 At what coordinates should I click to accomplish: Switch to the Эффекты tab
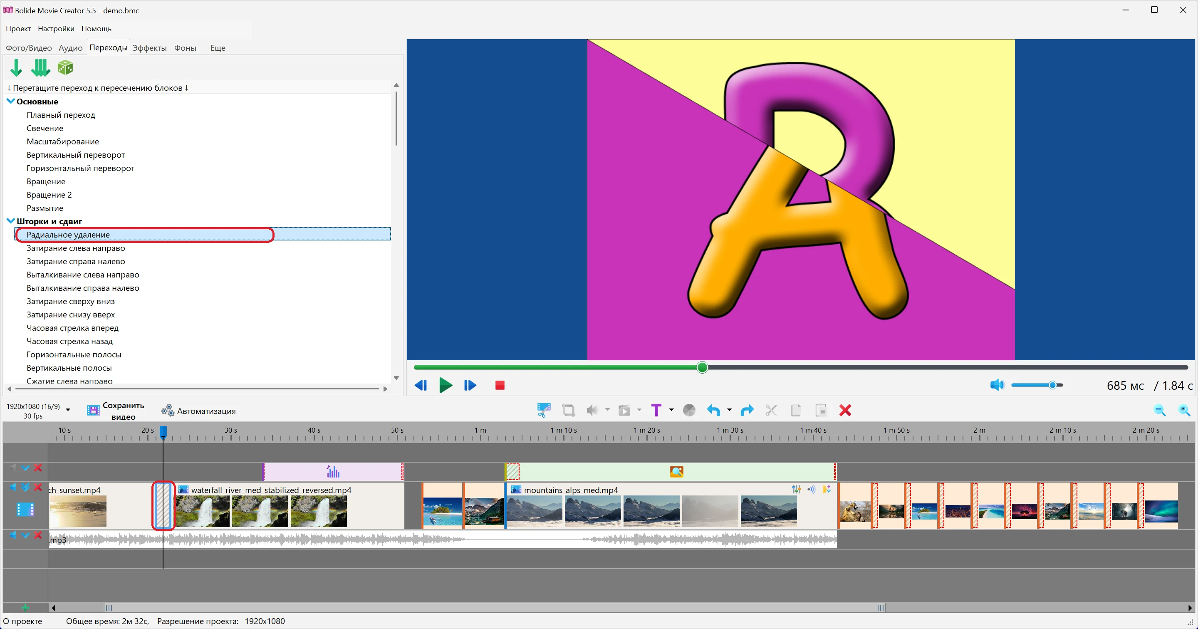(x=149, y=48)
